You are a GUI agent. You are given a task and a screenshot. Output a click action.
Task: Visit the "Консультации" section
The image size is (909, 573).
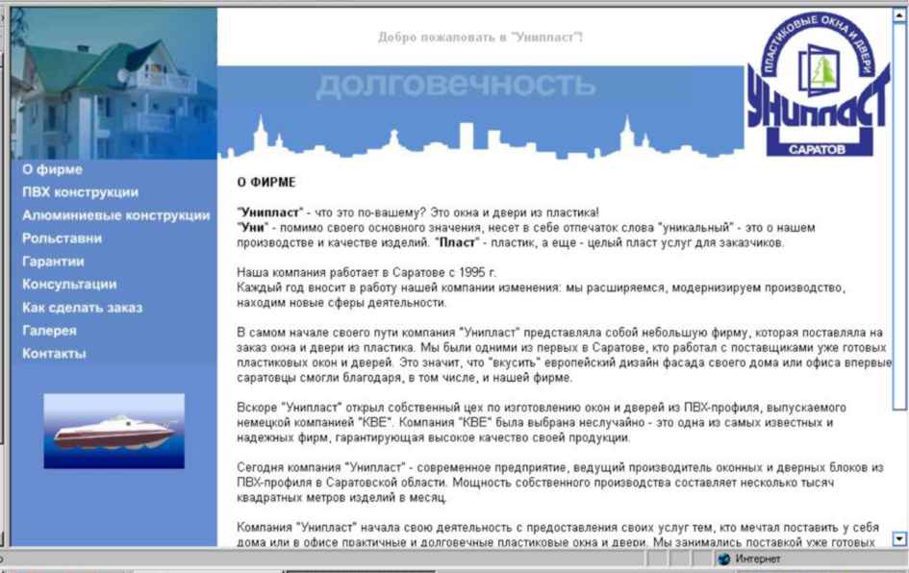coord(69,285)
